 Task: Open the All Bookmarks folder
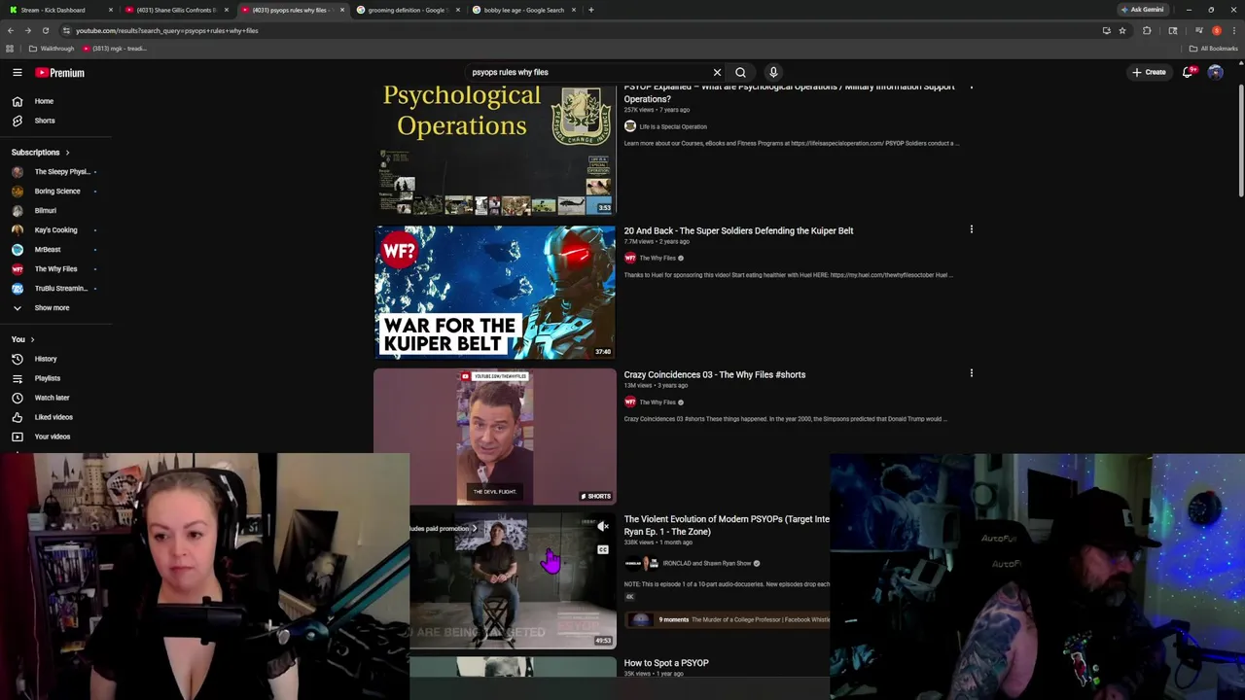pos(1213,49)
